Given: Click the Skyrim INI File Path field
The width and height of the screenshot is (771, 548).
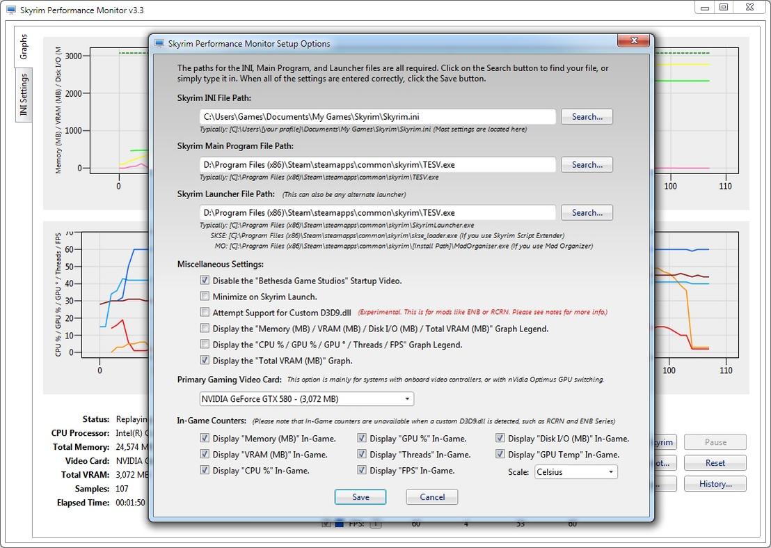Looking at the screenshot, I should (x=378, y=116).
